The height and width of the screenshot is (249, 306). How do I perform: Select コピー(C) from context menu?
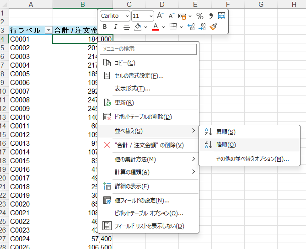pyautogui.click(x=148, y=63)
